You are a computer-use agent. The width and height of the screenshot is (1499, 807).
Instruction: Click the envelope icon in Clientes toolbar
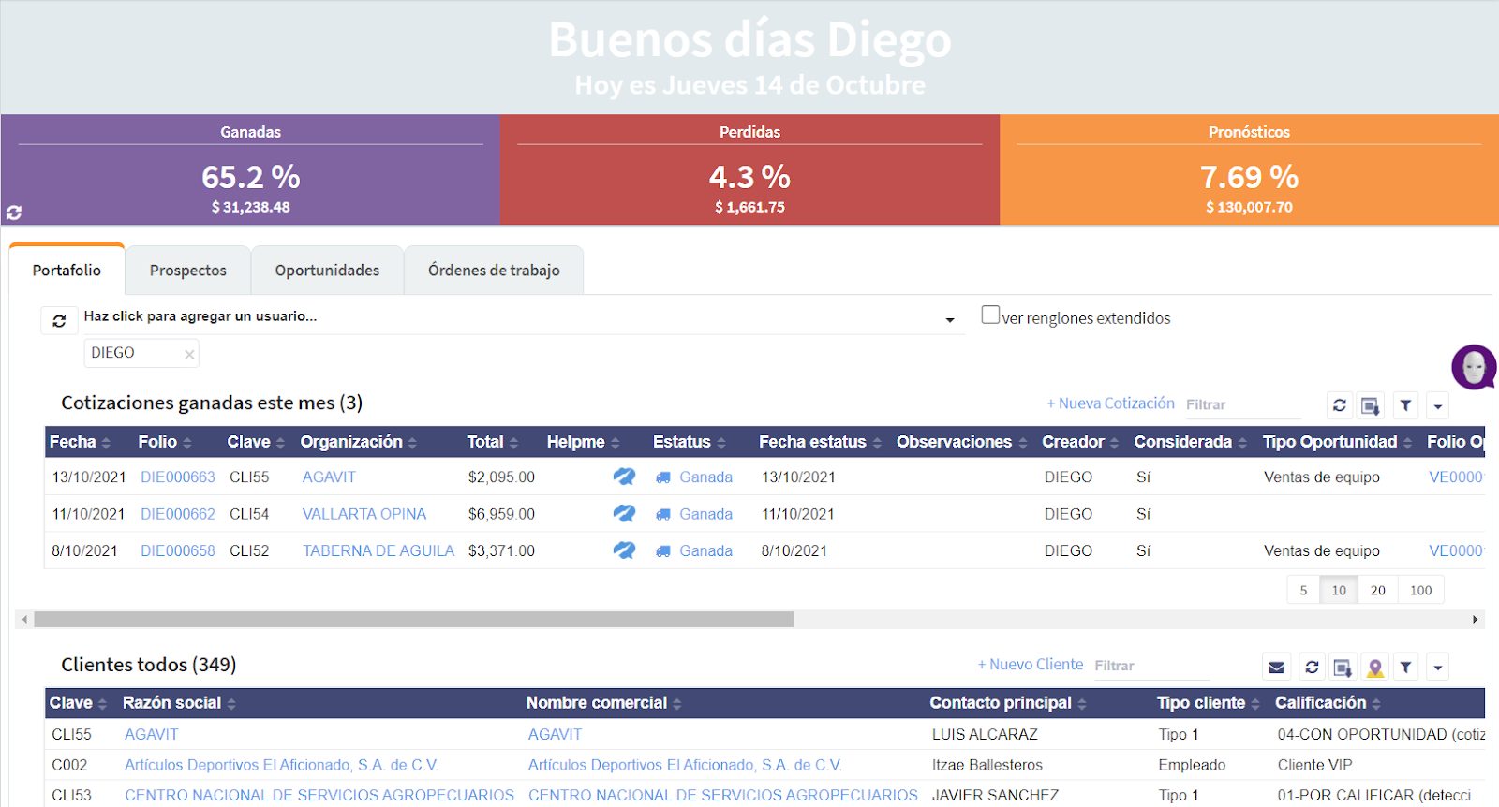click(1276, 668)
